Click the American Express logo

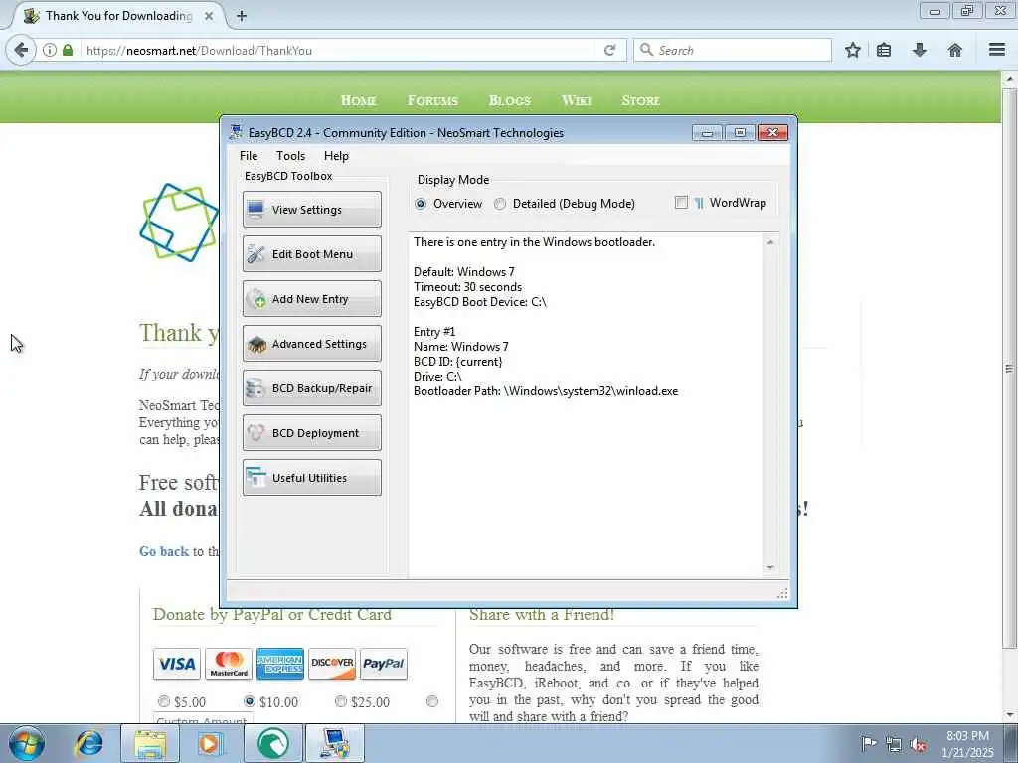pyautogui.click(x=279, y=663)
